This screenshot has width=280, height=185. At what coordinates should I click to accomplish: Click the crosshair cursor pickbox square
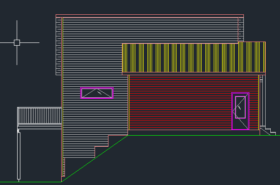pyautogui.click(x=17, y=42)
